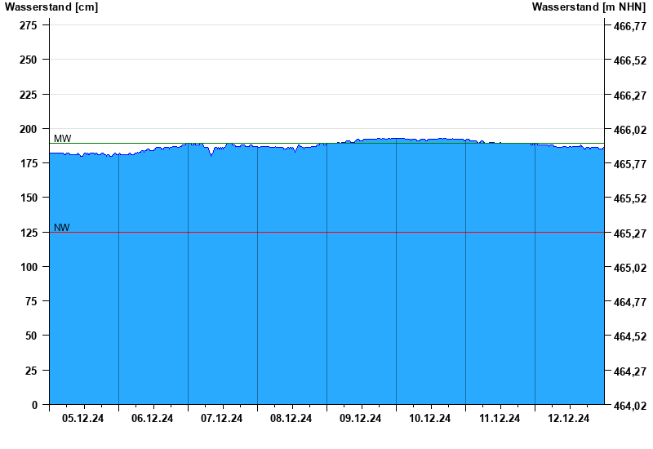Click the 'Wasserstand [m NHN]' axis title
This screenshot has width=653, height=449.
click(589, 7)
